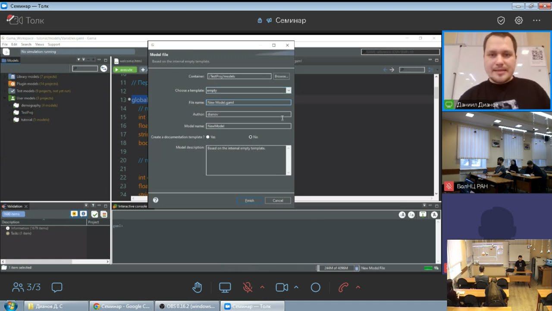Click the forward arrow in the editor toolbar
Screen dimensions: 552x311
point(392,70)
